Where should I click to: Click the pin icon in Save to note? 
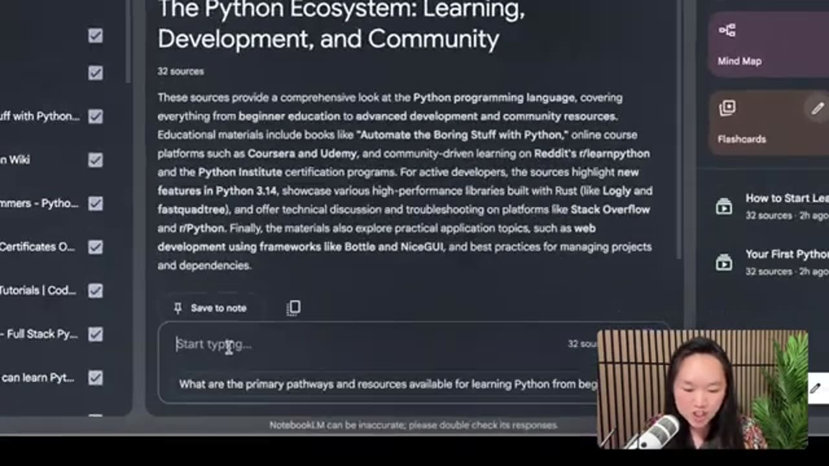177,308
